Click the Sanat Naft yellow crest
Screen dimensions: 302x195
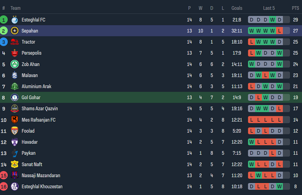point(15,164)
